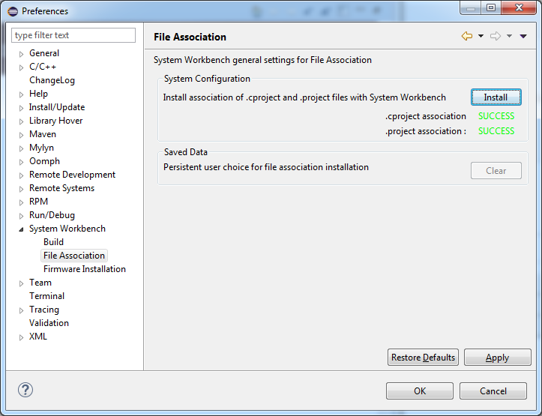Viewport: 542px width, 416px height.
Task: Click the .project association SUCCESS status
Action: point(496,131)
